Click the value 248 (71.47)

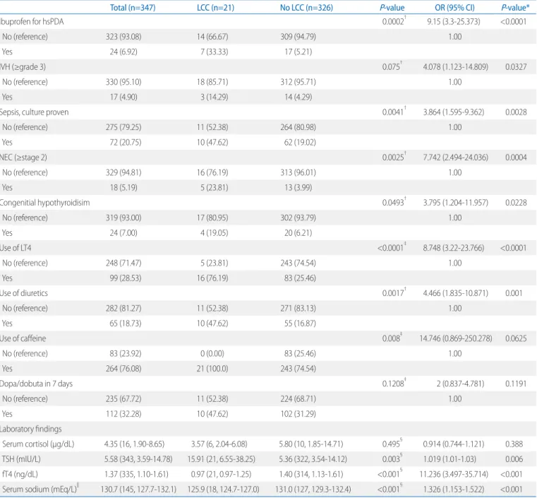click(x=123, y=263)
